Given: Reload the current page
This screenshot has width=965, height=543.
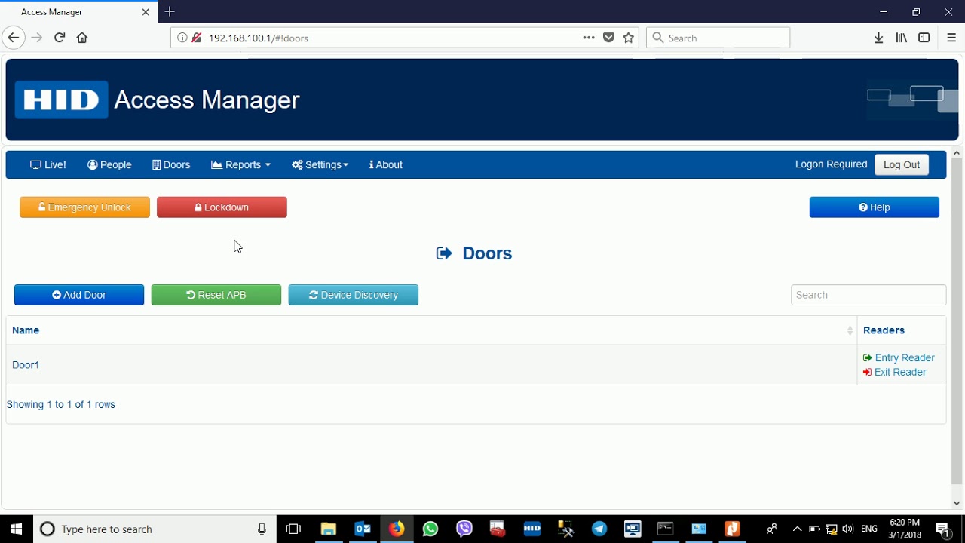Looking at the screenshot, I should click(60, 38).
